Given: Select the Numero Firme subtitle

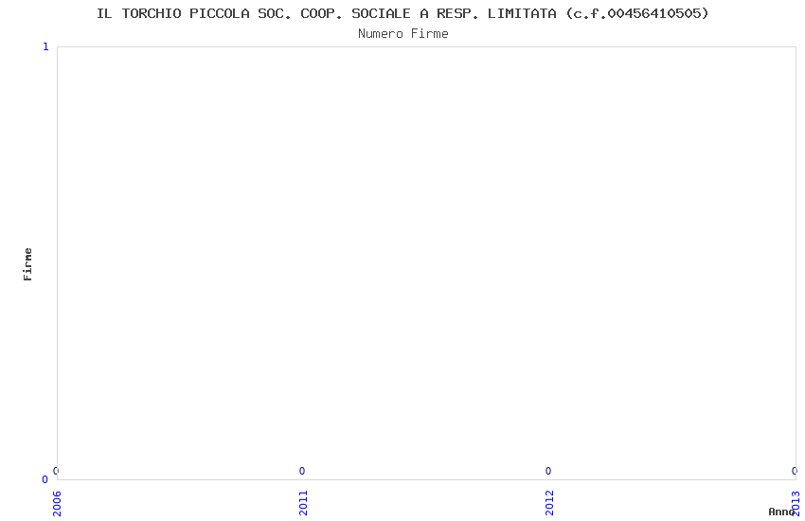Looking at the screenshot, I should [x=403, y=34].
